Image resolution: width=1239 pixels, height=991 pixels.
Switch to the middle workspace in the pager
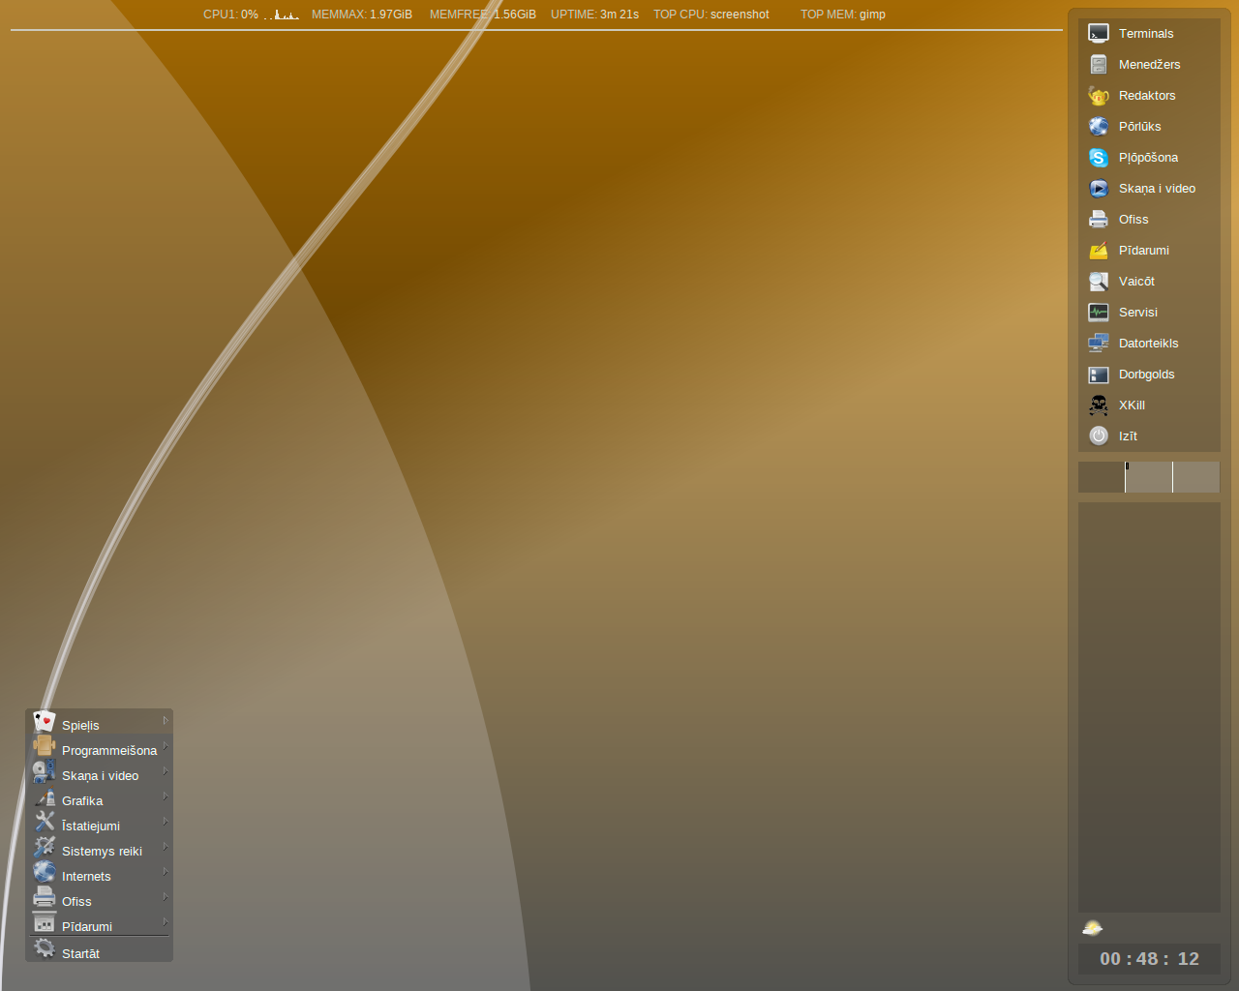point(1149,477)
